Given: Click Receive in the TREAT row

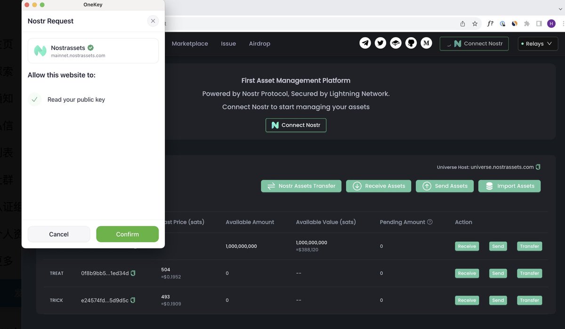Looking at the screenshot, I should 467,273.
